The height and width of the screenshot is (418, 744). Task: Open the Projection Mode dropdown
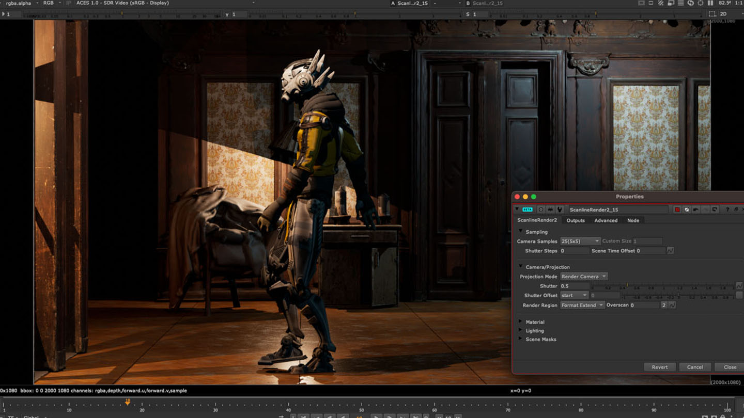pyautogui.click(x=583, y=277)
